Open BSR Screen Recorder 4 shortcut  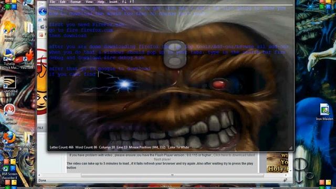[9, 172]
